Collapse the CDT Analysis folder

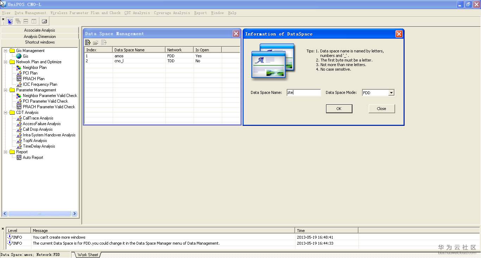pos(6,112)
